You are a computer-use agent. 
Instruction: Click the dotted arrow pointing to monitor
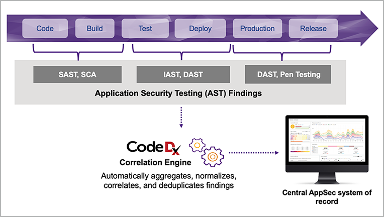click(x=254, y=153)
